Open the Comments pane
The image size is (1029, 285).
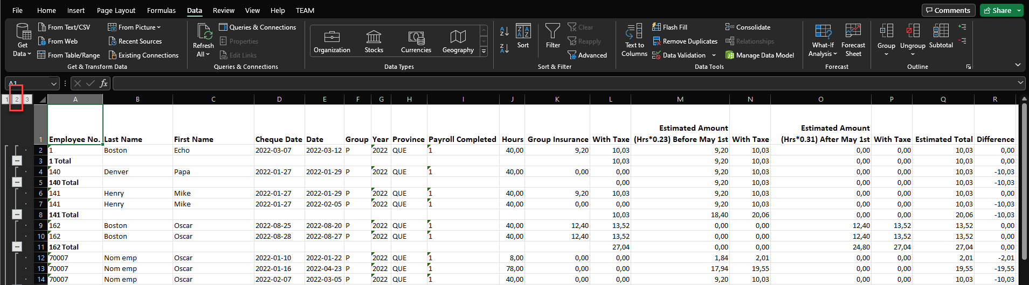(948, 10)
